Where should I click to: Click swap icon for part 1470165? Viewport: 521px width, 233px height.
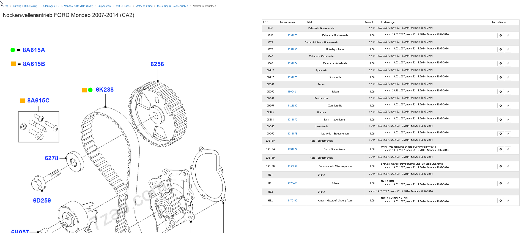tap(508, 201)
